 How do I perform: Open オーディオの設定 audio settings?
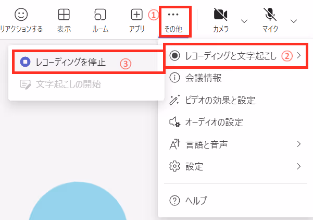235,122
